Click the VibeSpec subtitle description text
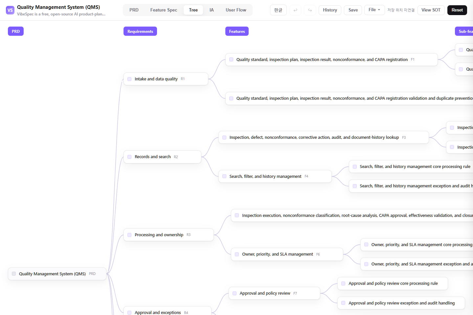This screenshot has width=473, height=315. coord(61,14)
